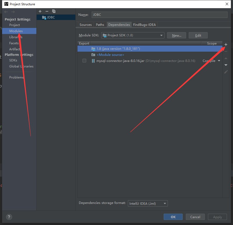Click the module Name input field
The width and height of the screenshot is (233, 225).
(159, 15)
